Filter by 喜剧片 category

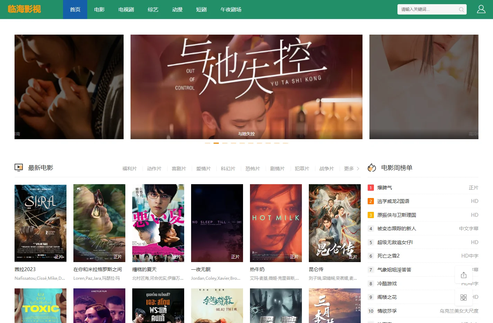click(179, 169)
